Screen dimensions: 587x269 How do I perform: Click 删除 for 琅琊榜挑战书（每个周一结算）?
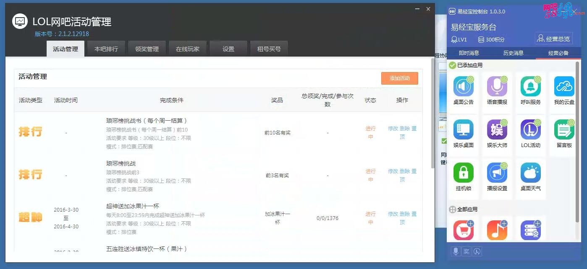[405, 129]
